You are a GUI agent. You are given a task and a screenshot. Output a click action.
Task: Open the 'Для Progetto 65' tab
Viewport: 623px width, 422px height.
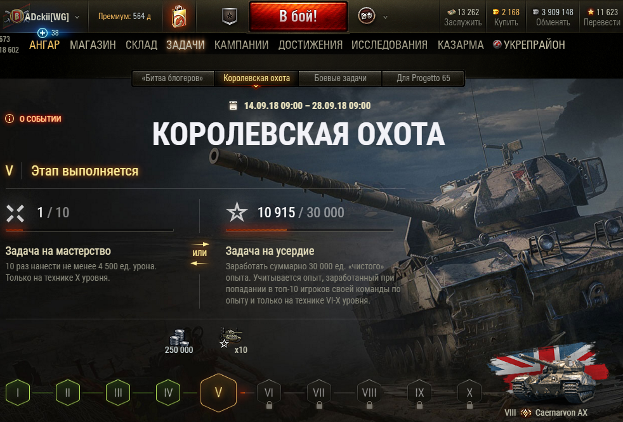click(x=423, y=78)
